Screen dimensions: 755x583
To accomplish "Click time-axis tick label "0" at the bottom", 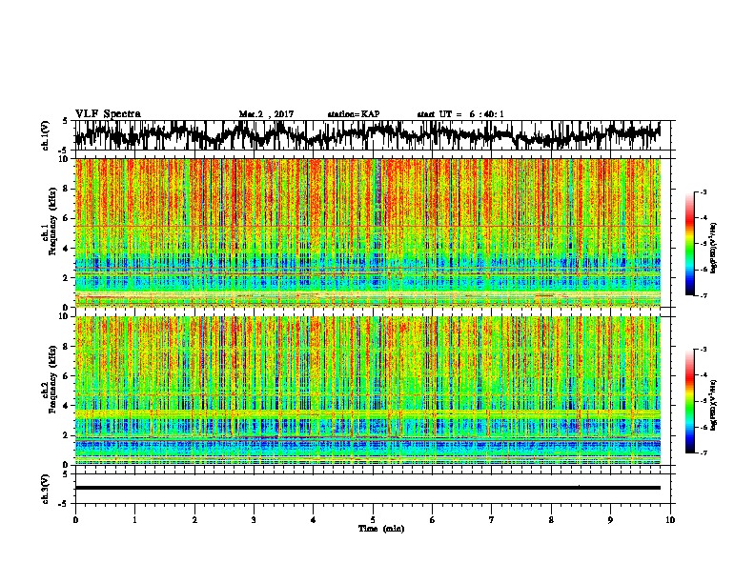I will 75,520.
